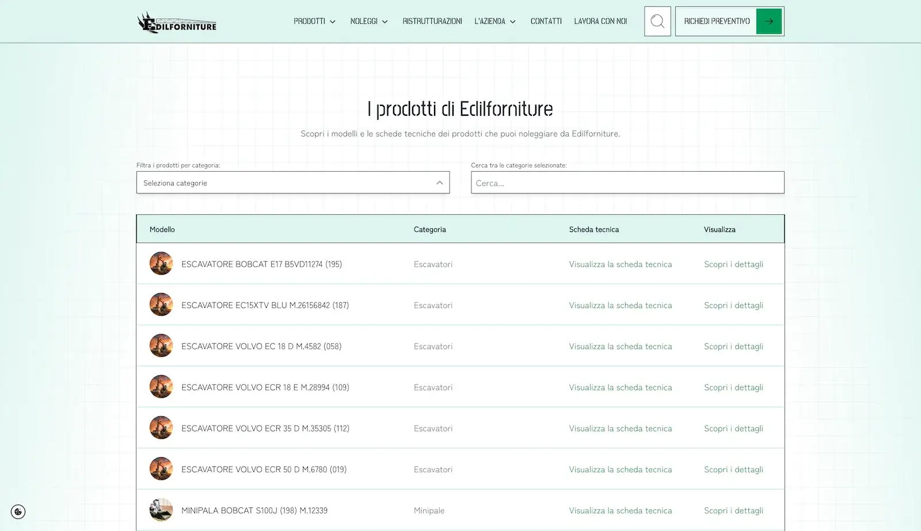The image size is (921, 531).
Task: View scheda tecnica for Volvo EC 18 D
Action: [621, 346]
